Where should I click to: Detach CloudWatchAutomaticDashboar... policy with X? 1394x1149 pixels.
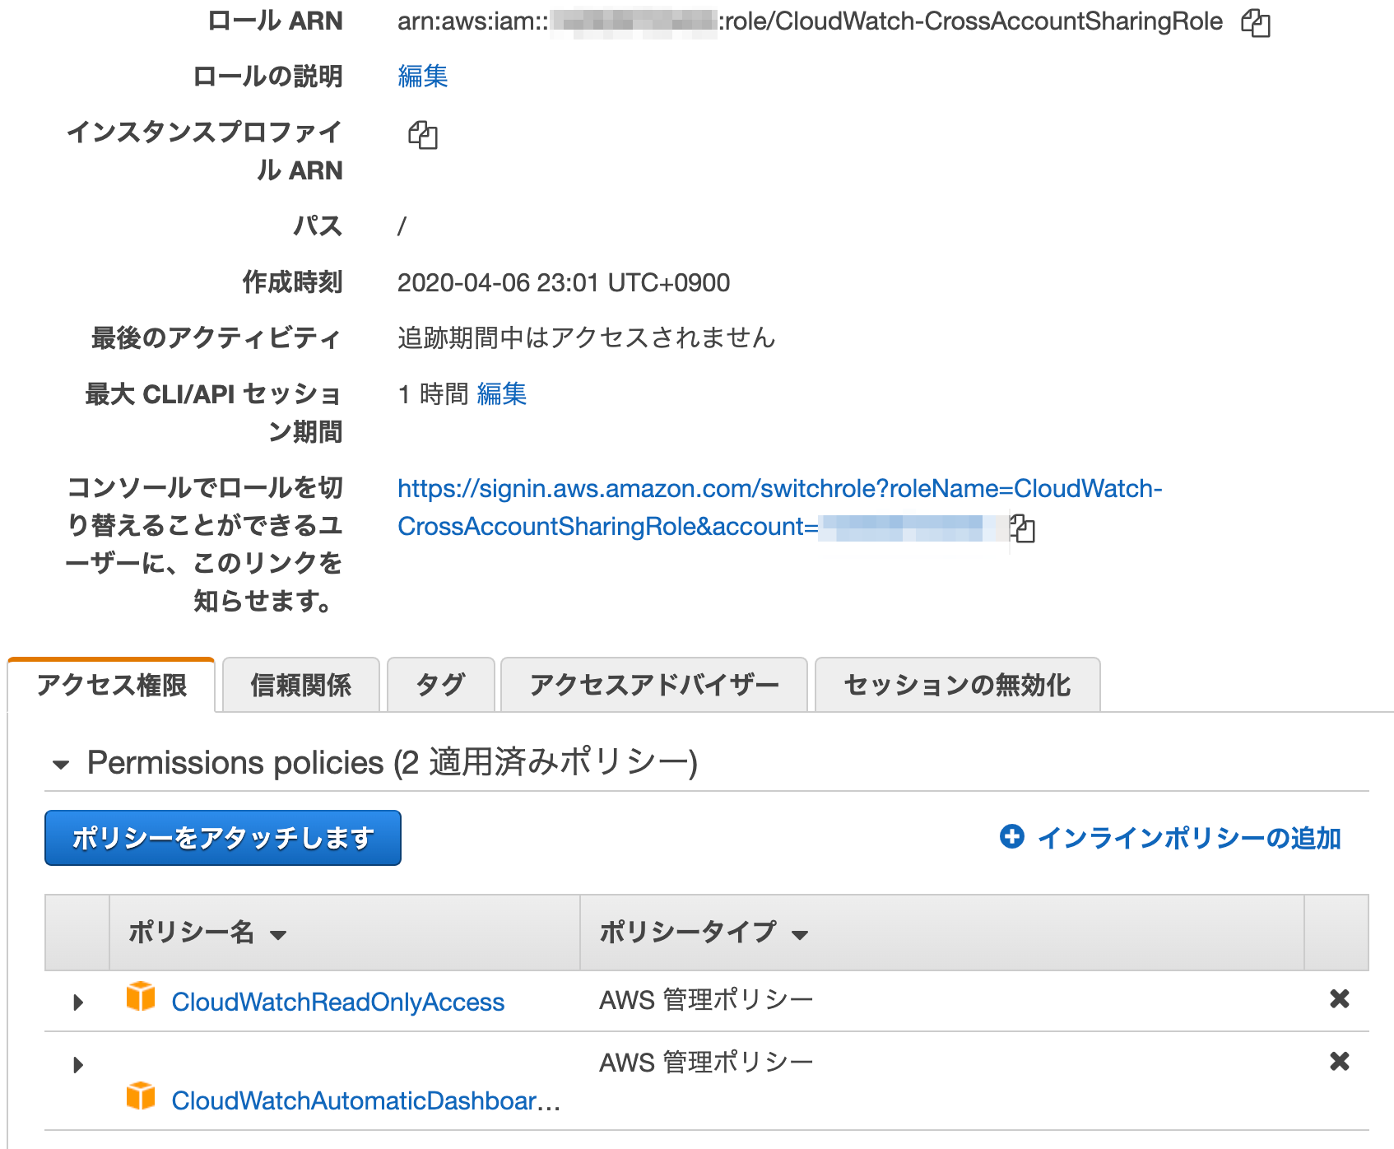tap(1340, 1062)
